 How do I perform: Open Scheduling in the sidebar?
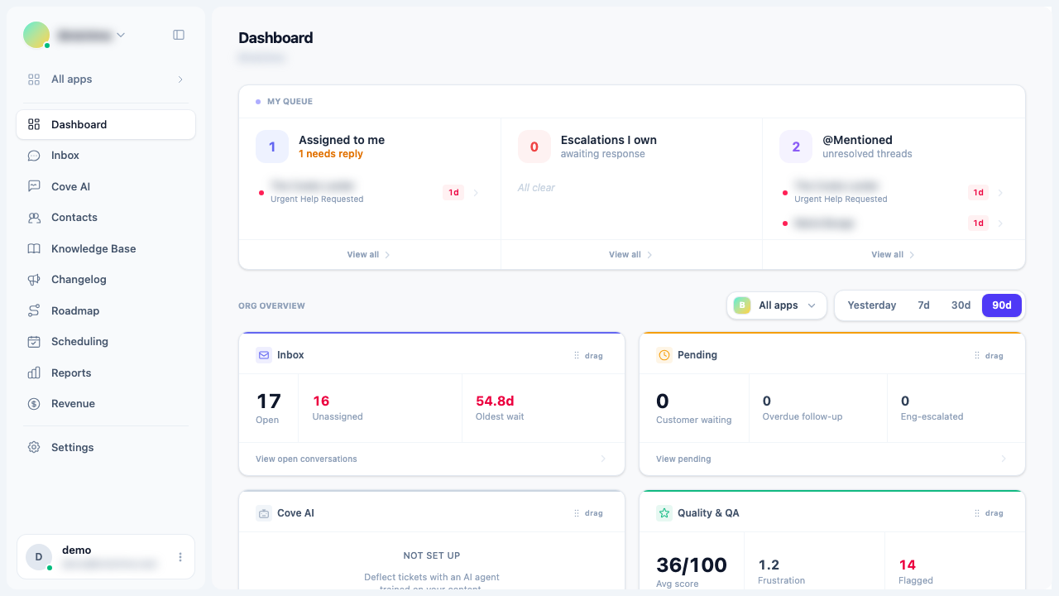[106, 342]
